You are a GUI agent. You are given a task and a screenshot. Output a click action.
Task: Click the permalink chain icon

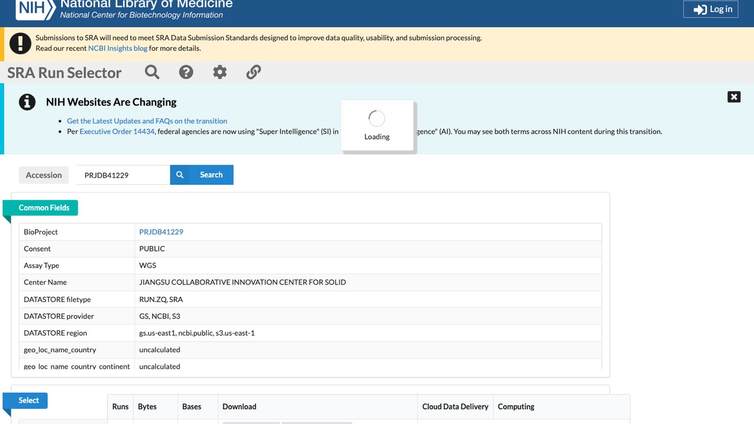point(253,72)
